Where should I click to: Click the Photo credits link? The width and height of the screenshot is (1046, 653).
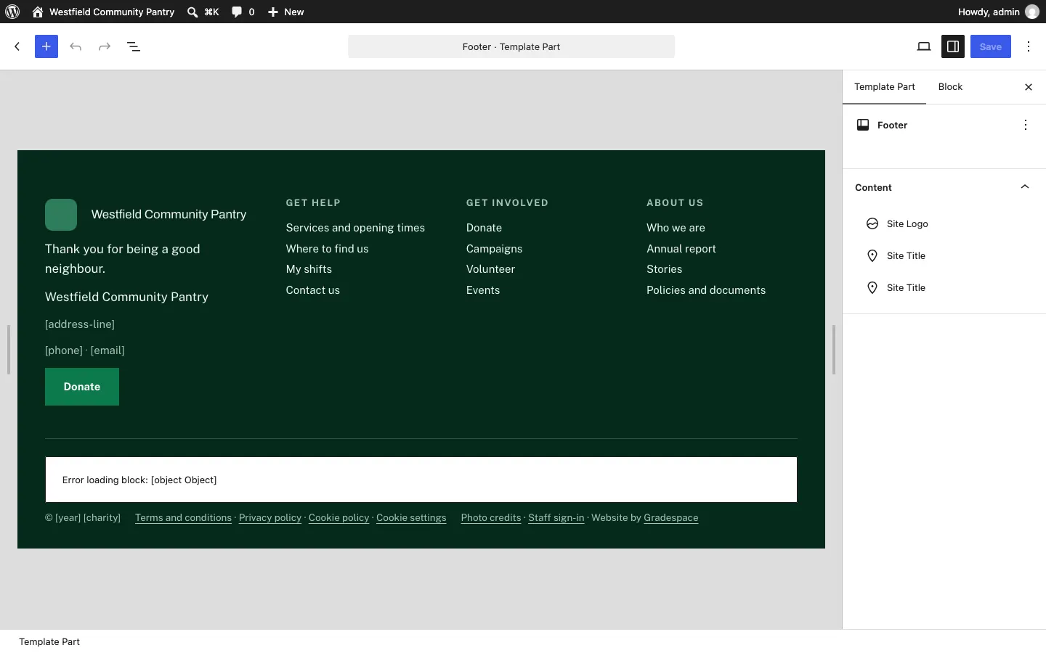click(x=491, y=518)
